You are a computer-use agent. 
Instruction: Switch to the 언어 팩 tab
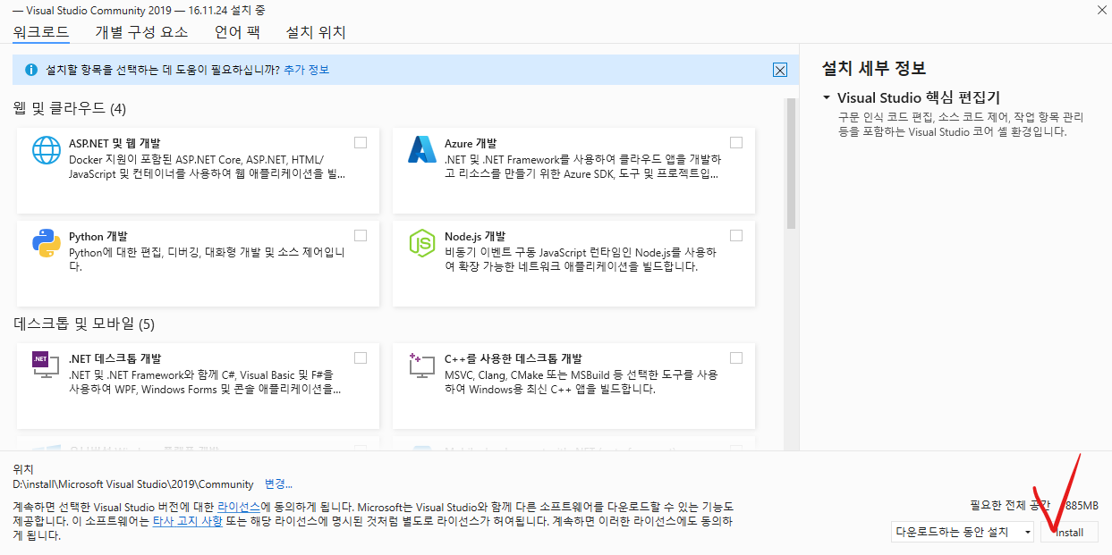click(237, 32)
